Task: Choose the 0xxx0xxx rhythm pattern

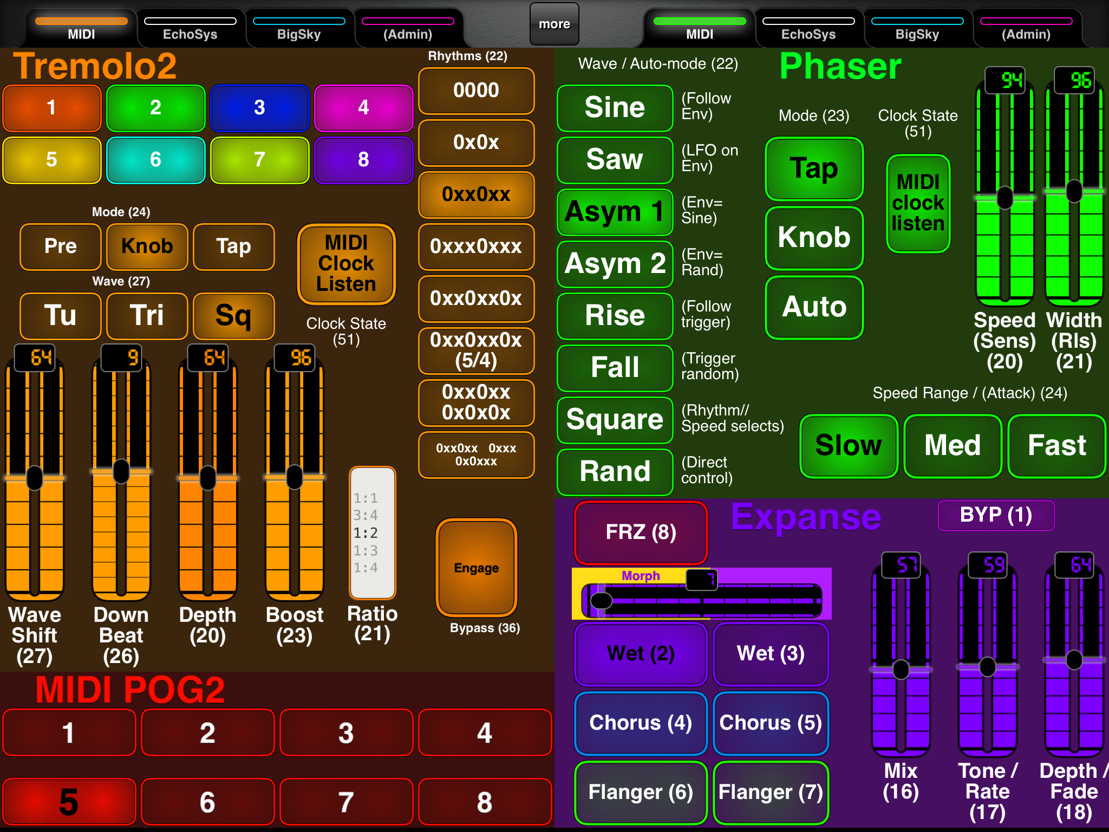Action: [x=477, y=246]
